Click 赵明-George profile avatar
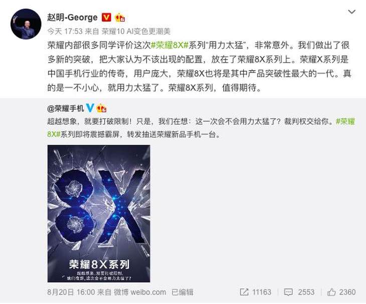Screen dimensions: 366x304 pyautogui.click(x=26, y=24)
